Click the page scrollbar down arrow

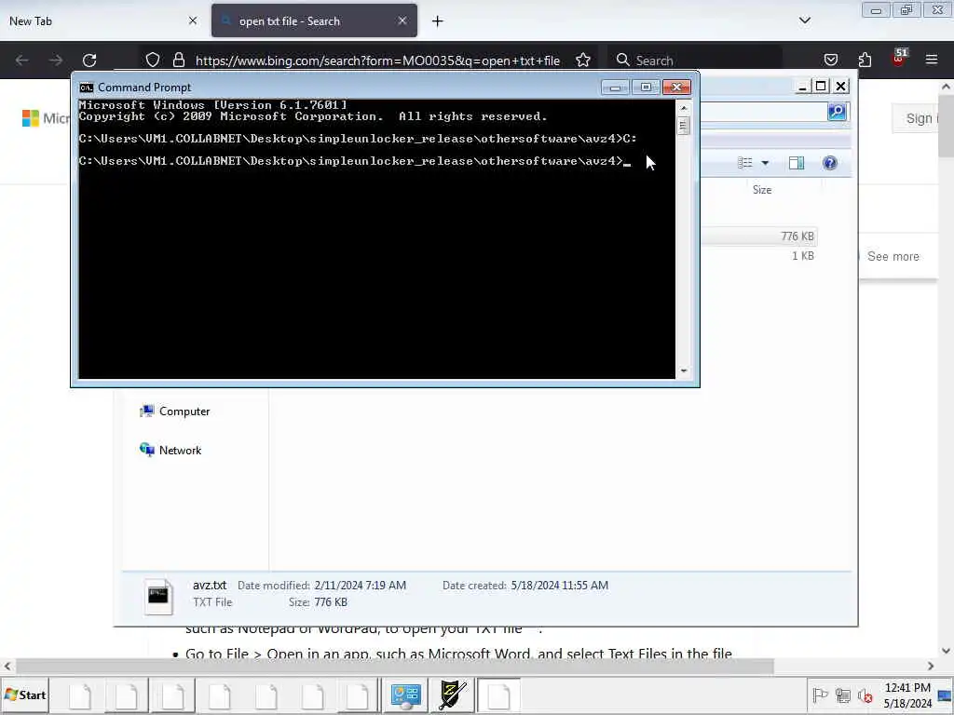click(947, 651)
